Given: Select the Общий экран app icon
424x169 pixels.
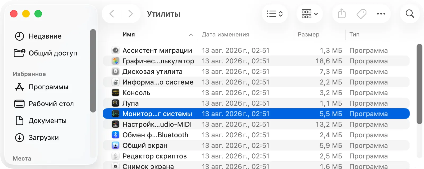Looking at the screenshot, I should [x=116, y=145].
